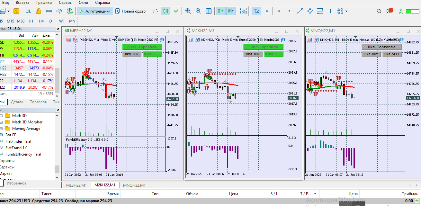
Task: Click the VPS radar plus icon
Action: tap(70, 11)
